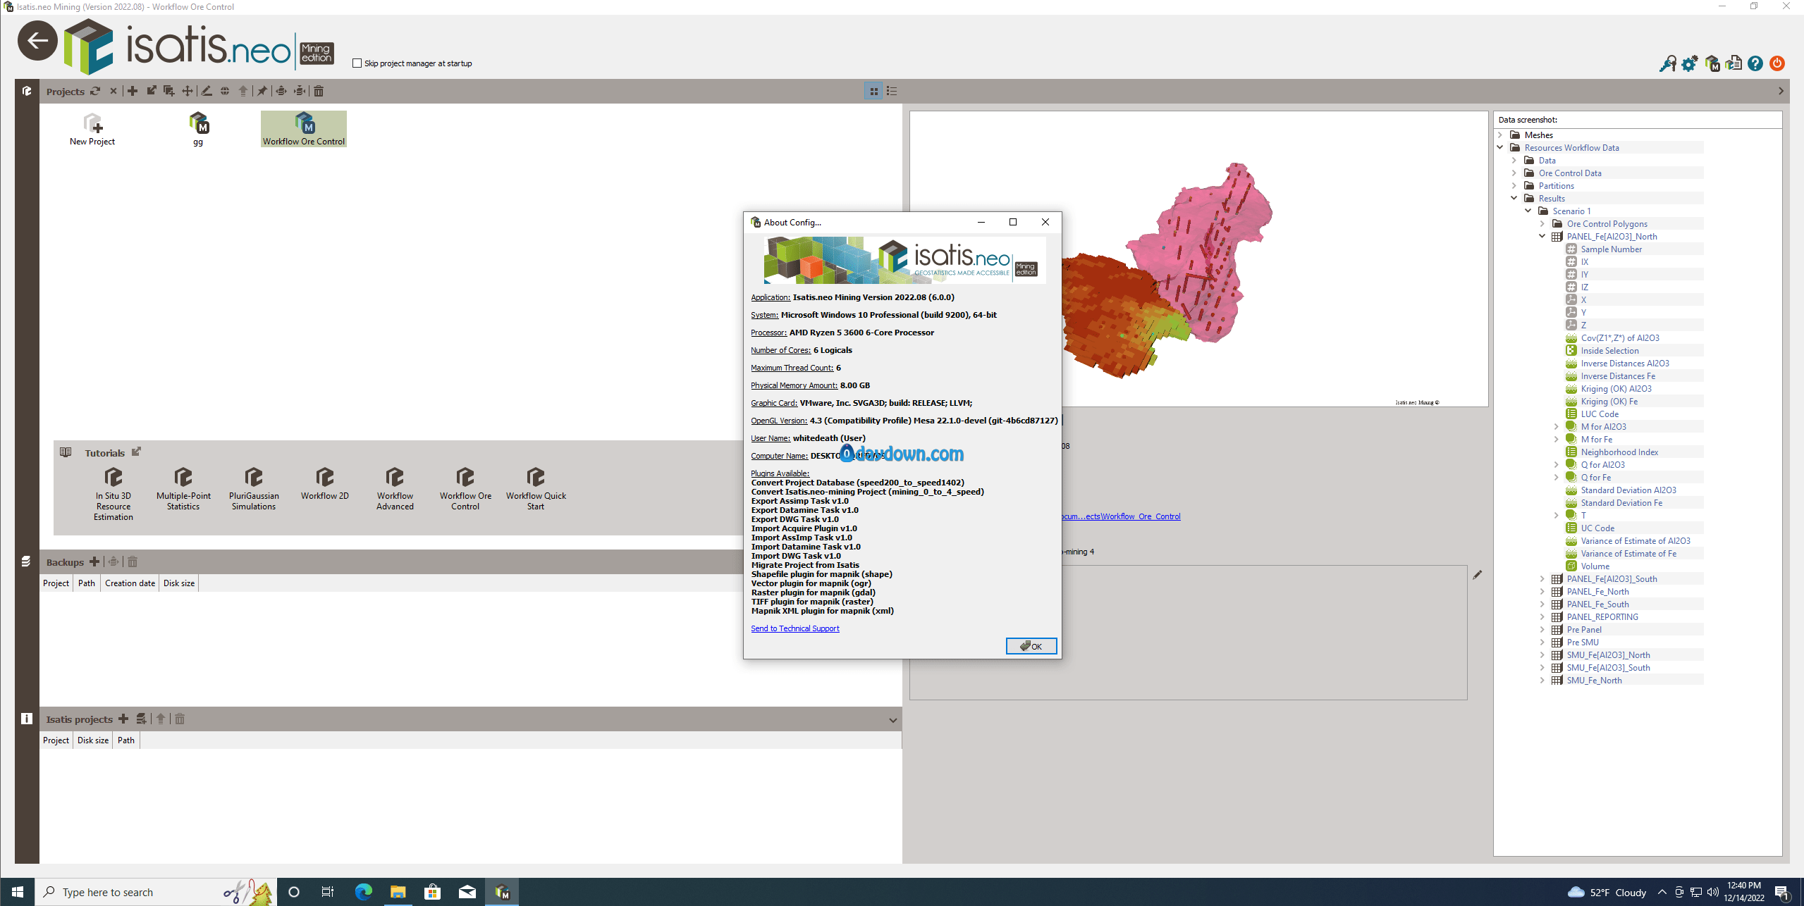Click the Tutorials external link icon
The height and width of the screenshot is (906, 1804).
[x=136, y=452]
